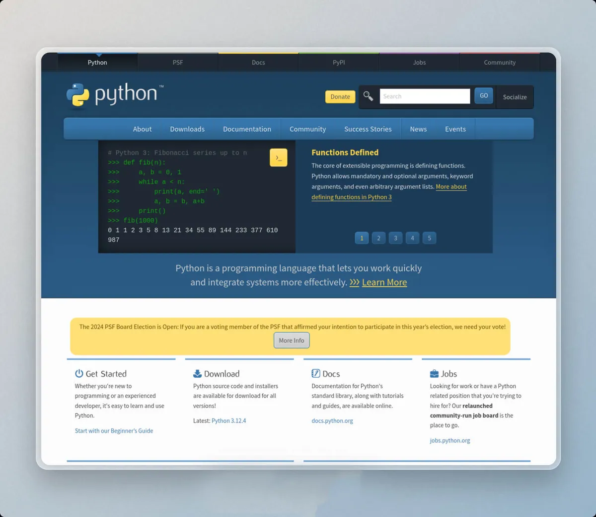
Task: Open the Beginner's Guide link
Action: 114,431
